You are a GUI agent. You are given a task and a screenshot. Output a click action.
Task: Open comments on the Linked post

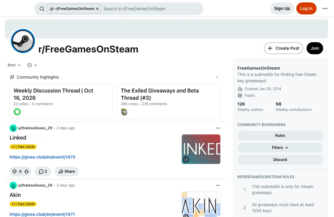43,171
